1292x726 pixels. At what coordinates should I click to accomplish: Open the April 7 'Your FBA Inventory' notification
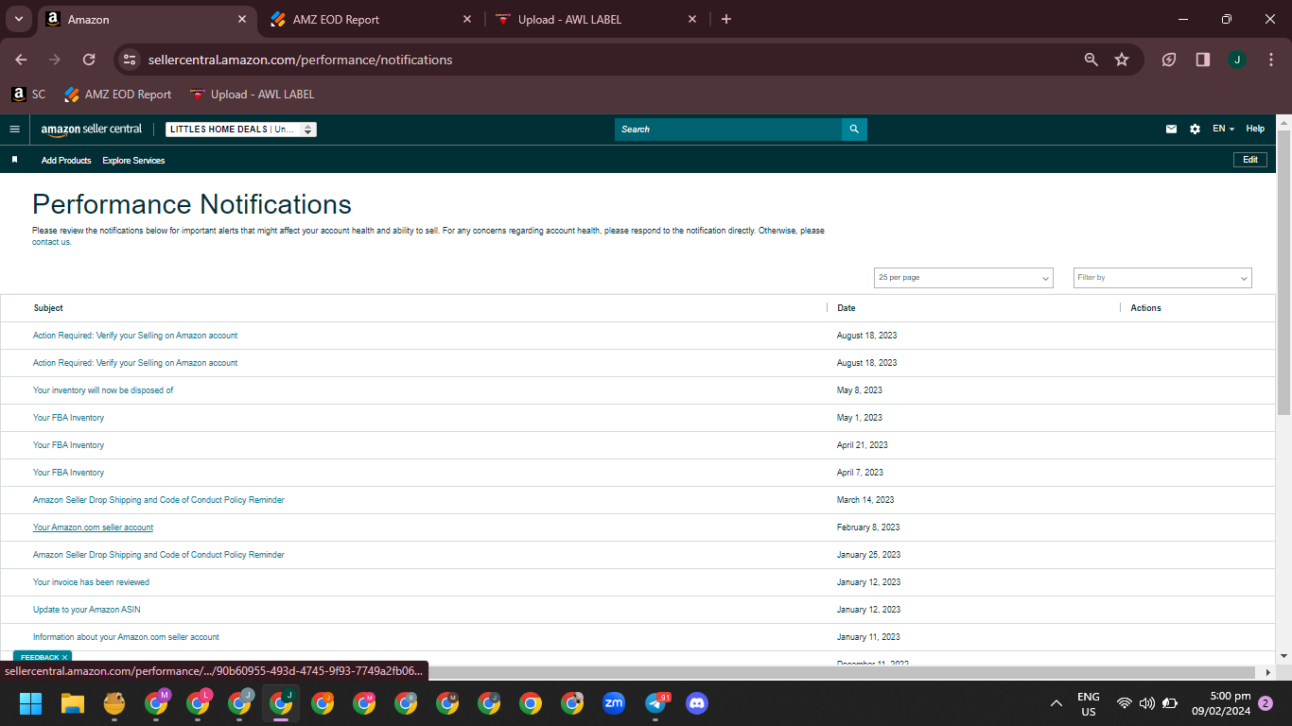(68, 473)
